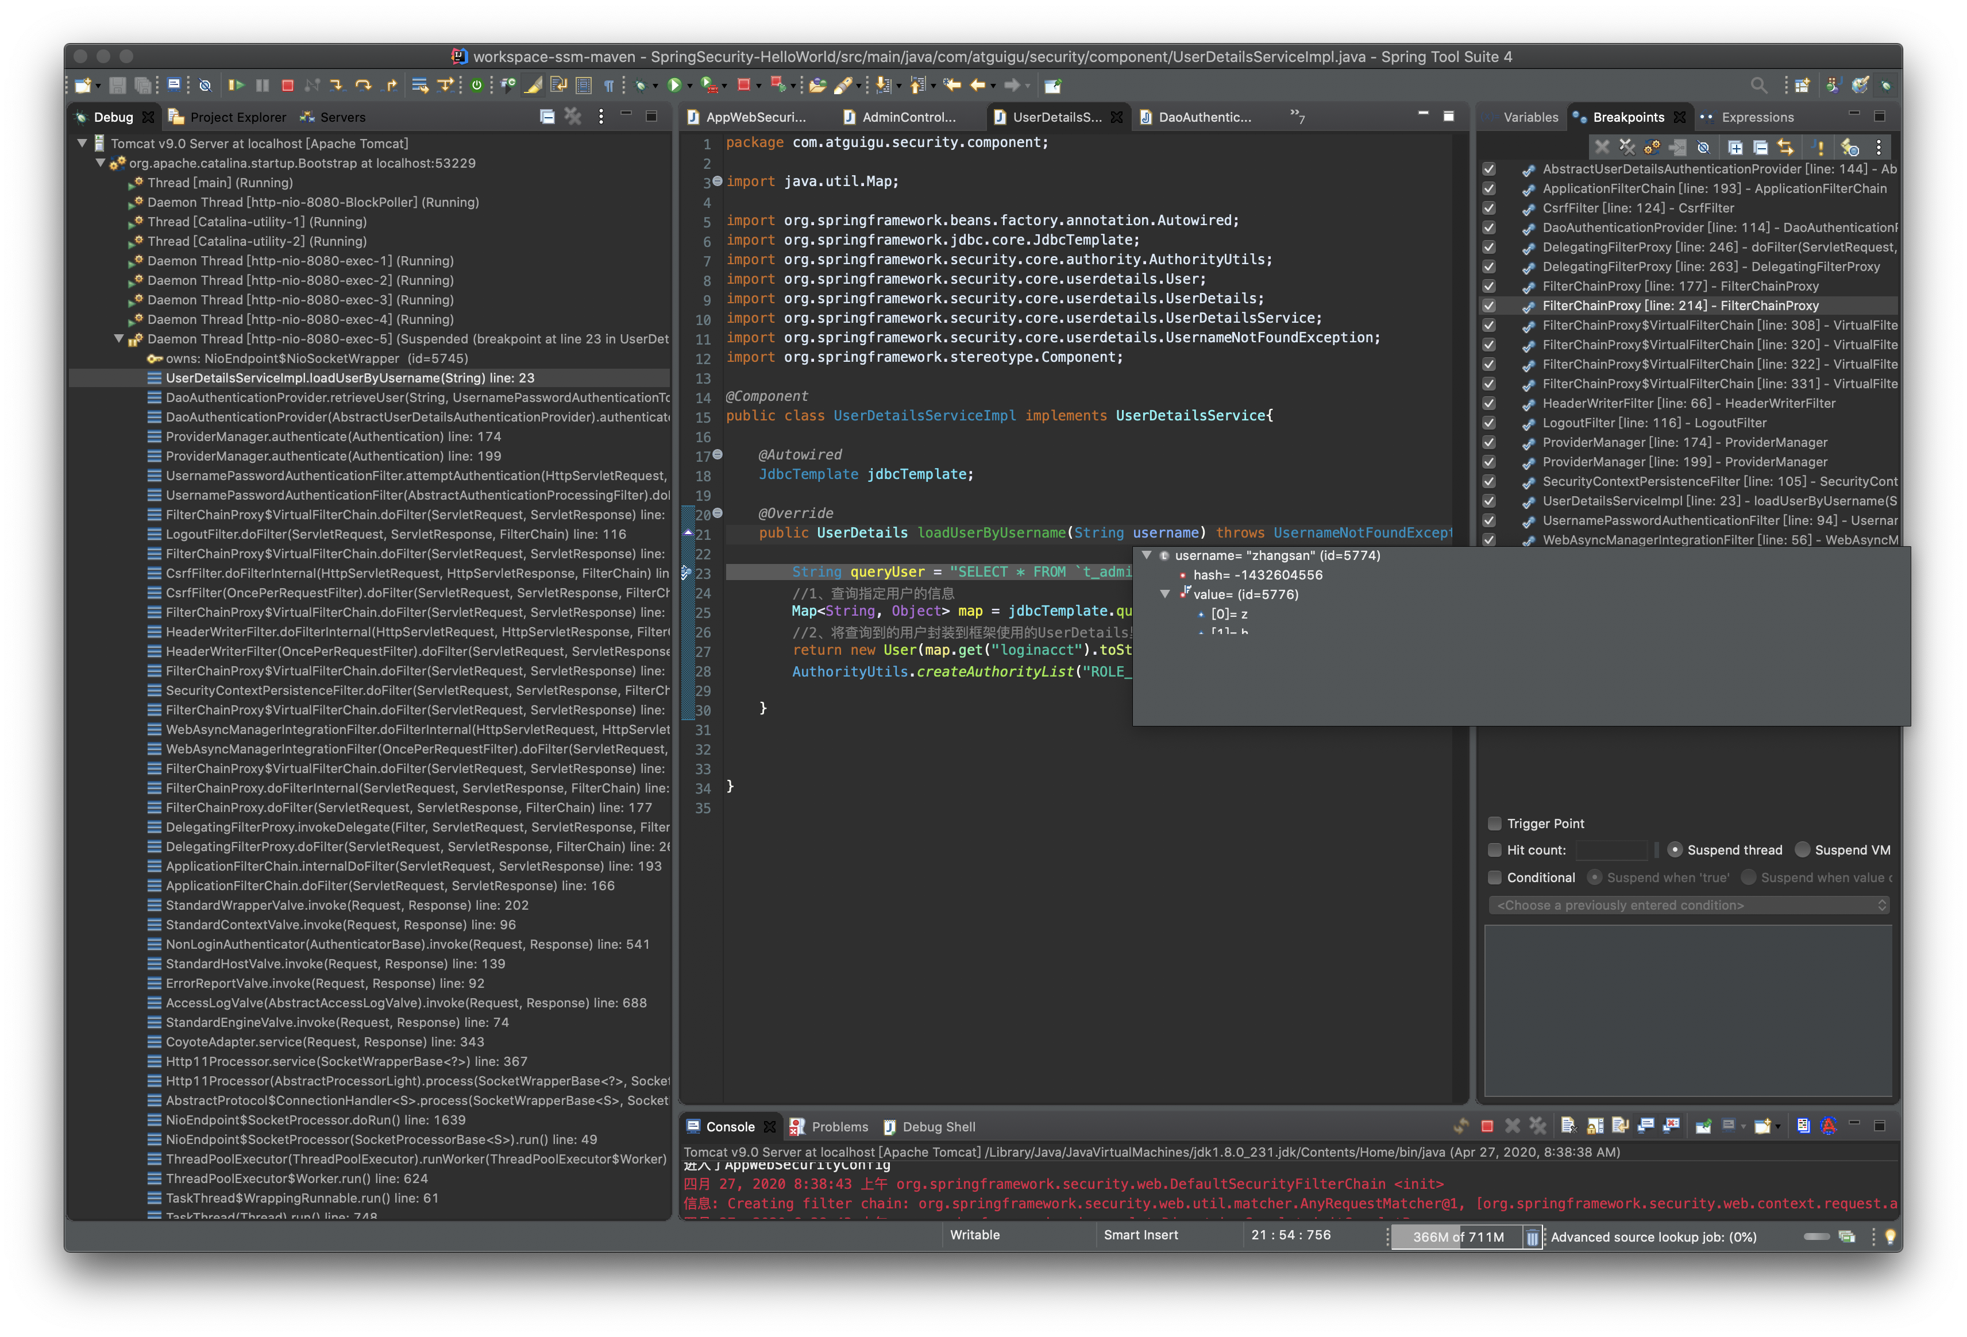Click the background job progress indicator bar
The height and width of the screenshot is (1337, 1967).
point(1816,1236)
